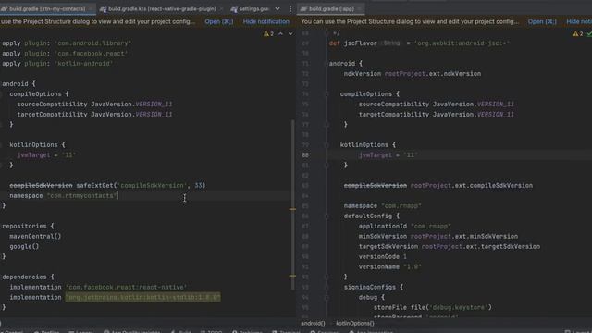Click Open link in right notification bar

[x=542, y=21]
